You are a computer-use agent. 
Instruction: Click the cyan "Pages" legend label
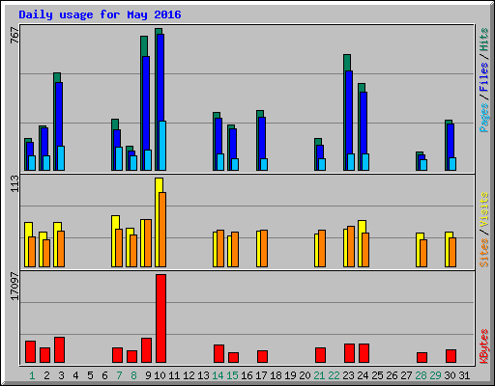pos(484,118)
